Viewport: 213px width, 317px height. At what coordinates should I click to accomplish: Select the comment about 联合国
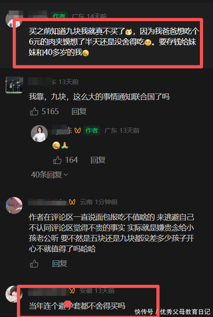[x=99, y=97]
